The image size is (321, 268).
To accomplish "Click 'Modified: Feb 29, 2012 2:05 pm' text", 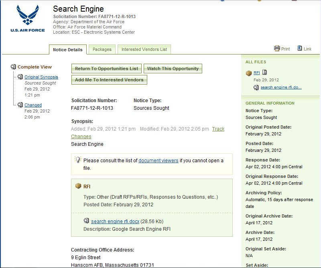I will pos(175,129).
